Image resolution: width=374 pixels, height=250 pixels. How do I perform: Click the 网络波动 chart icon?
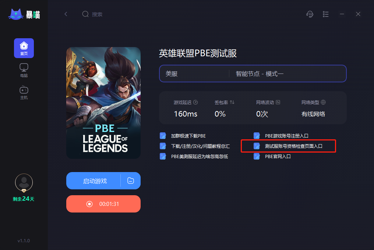click(x=278, y=102)
